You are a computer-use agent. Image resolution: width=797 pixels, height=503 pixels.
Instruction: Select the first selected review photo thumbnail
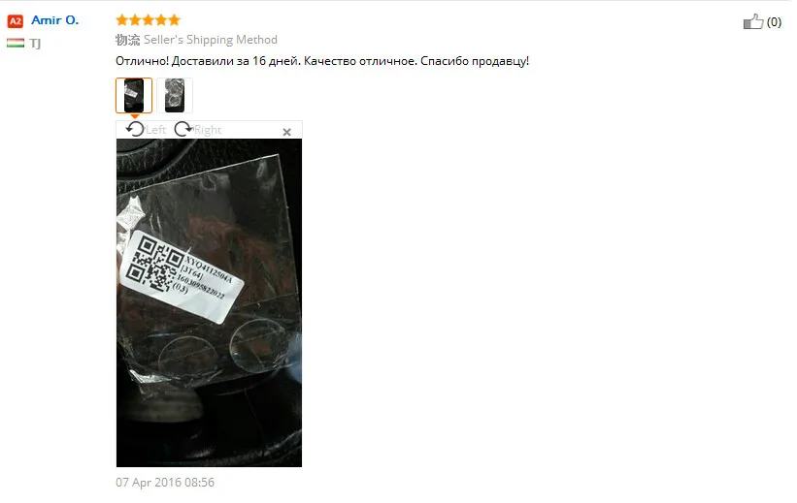tap(134, 95)
